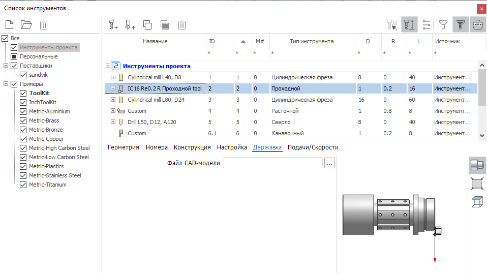
Task: Click the wireframe cube view icon
Action: click(477, 202)
